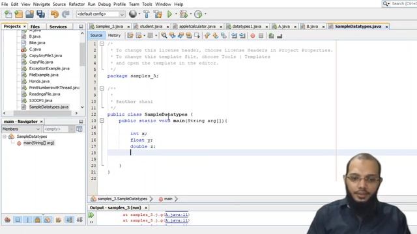
Task: Toggle Highlight Search editor button
Action: click(189, 36)
